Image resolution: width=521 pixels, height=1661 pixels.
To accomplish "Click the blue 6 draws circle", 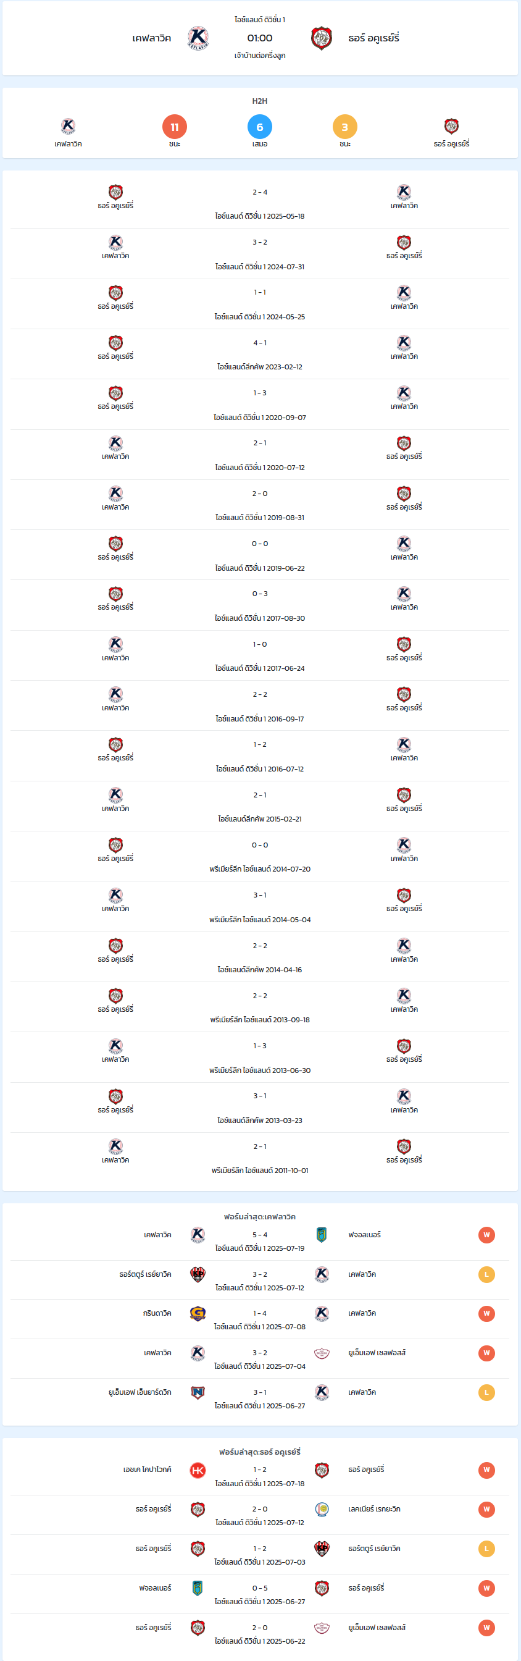I will point(259,127).
